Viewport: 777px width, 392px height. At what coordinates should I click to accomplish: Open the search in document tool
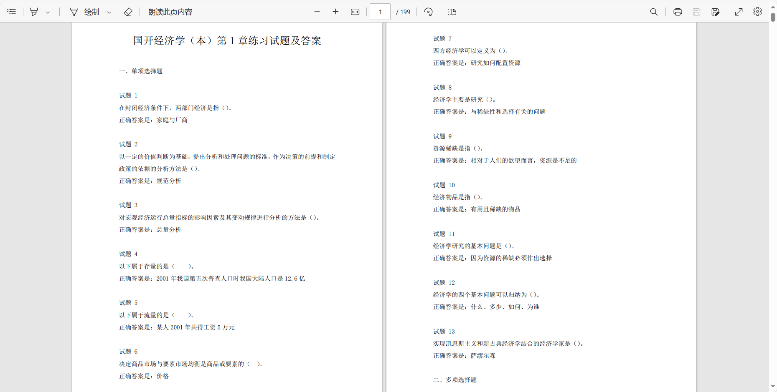[654, 12]
